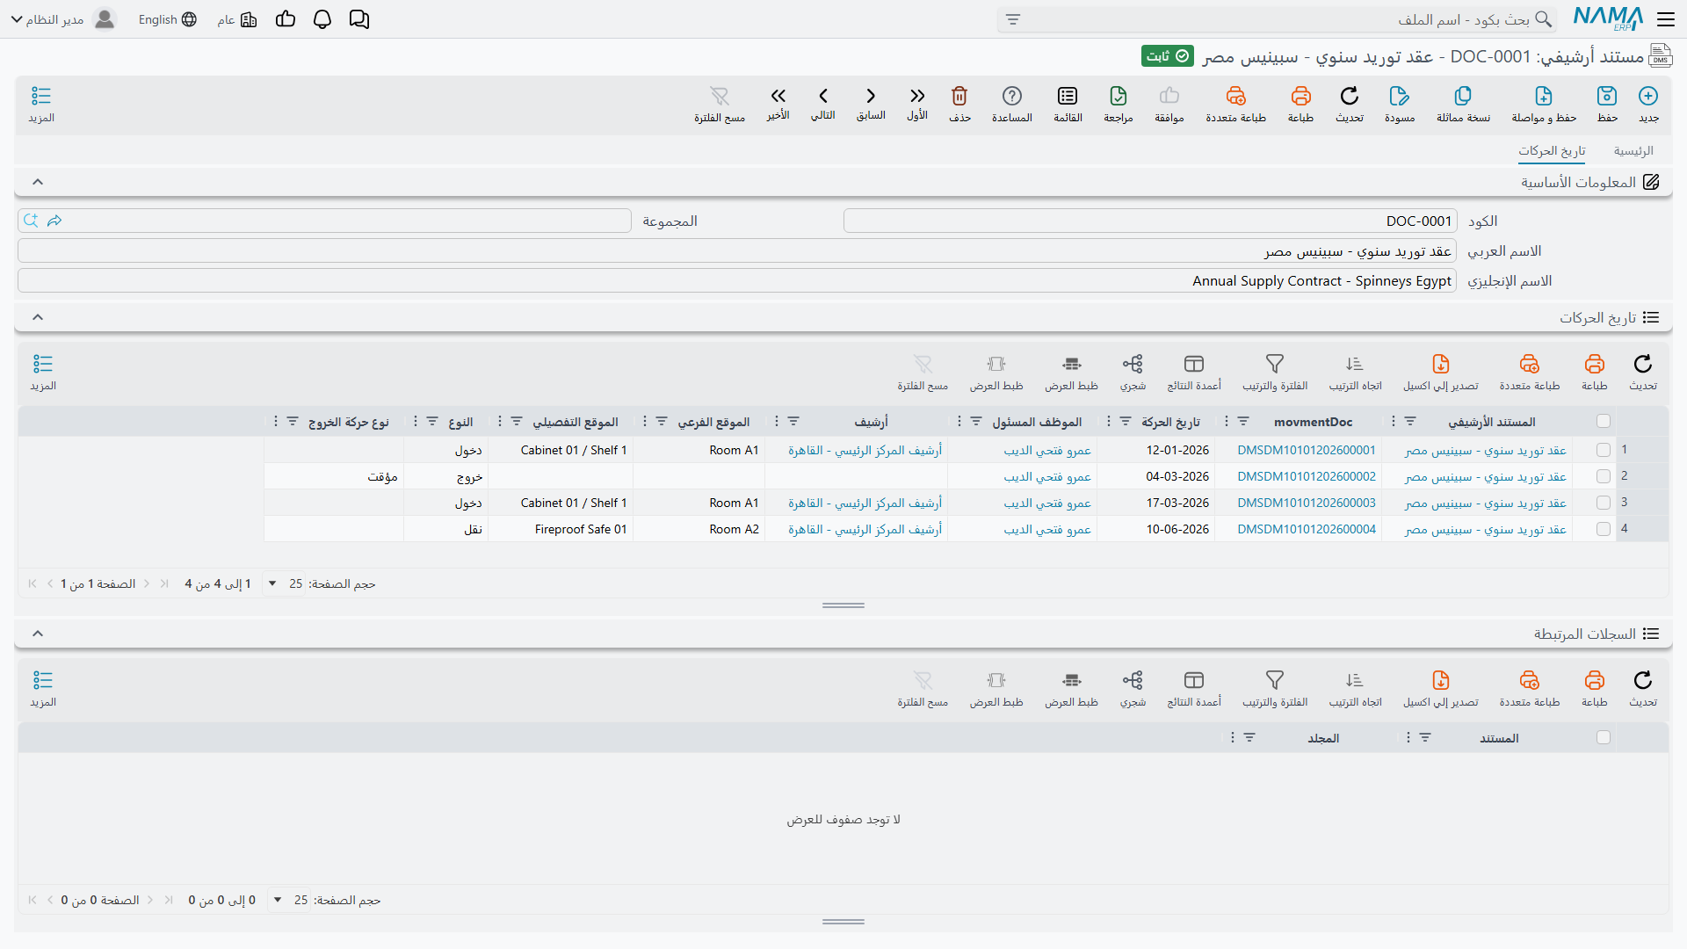Export السجلات المرتبطة grid using تصدير إلى اكسيل

coord(1441,689)
